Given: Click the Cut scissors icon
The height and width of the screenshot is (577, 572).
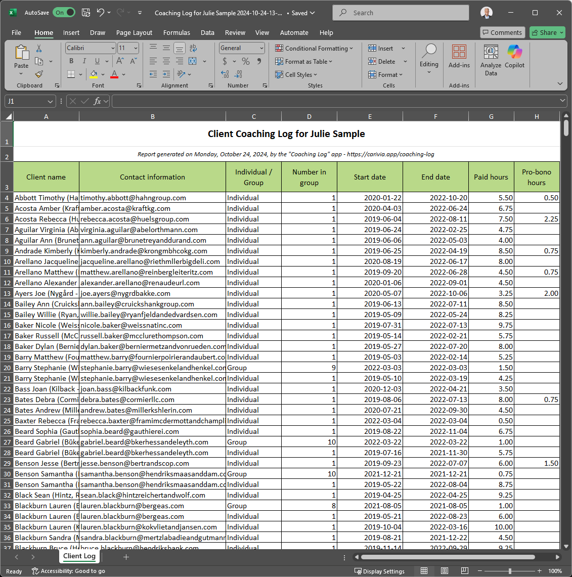Looking at the screenshot, I should tap(39, 48).
